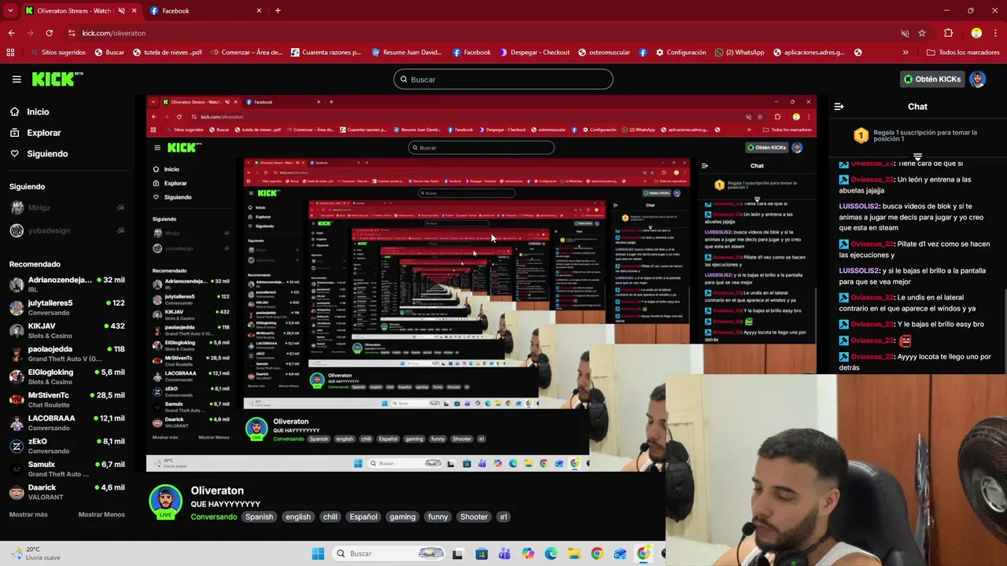Bookmark this page with the star
1007x566 pixels.
(x=922, y=33)
